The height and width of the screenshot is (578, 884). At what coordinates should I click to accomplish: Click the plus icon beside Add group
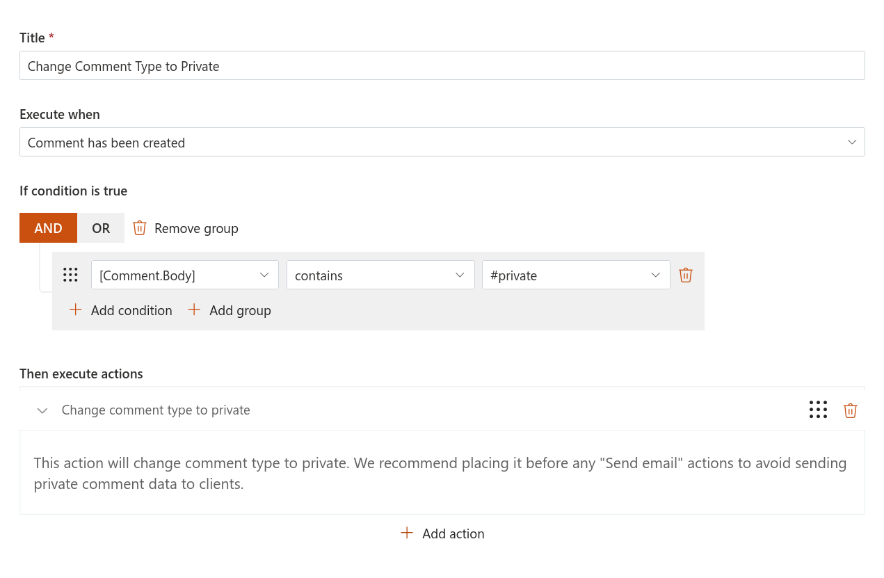[x=193, y=310]
